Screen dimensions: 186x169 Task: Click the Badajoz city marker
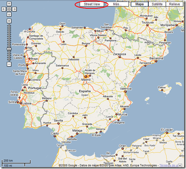[x=46, y=101]
